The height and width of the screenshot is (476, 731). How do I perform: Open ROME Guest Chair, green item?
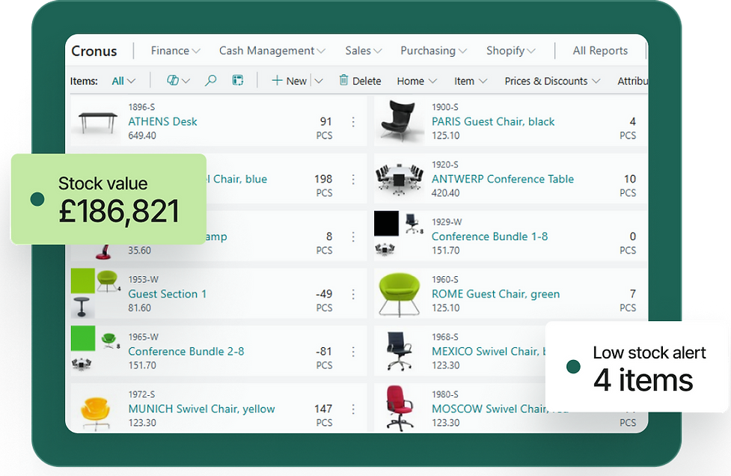pyautogui.click(x=495, y=293)
